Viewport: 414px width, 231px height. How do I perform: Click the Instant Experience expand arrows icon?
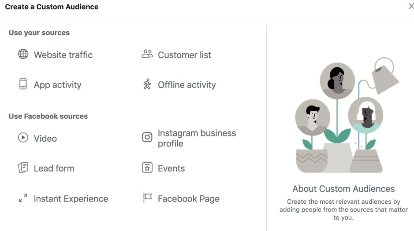[23, 198]
